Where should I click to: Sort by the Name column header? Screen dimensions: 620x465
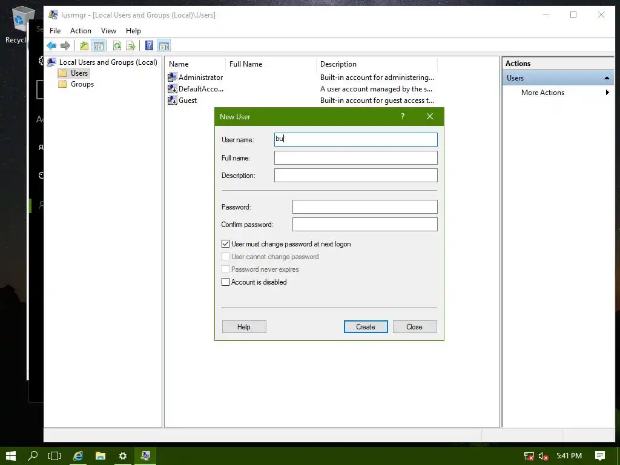(196, 64)
